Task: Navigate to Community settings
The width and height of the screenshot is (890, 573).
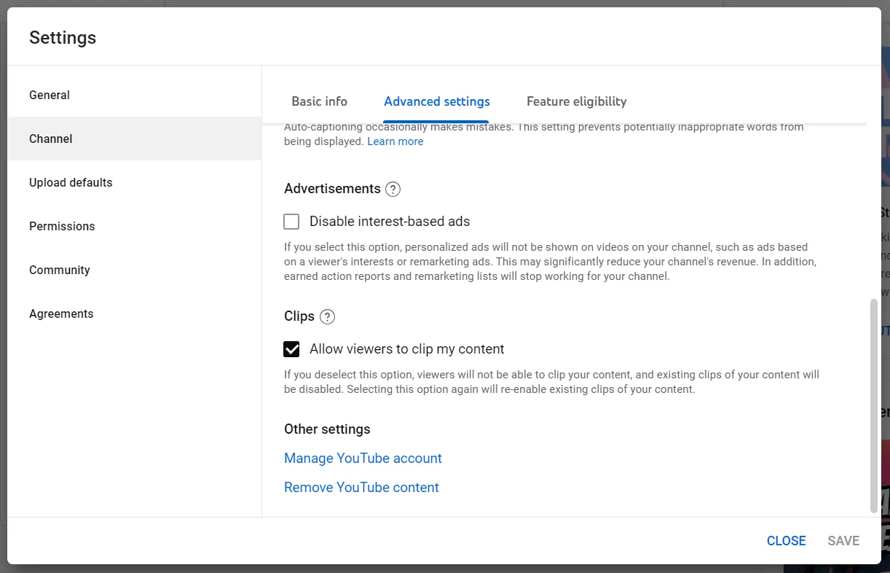Action: click(60, 270)
